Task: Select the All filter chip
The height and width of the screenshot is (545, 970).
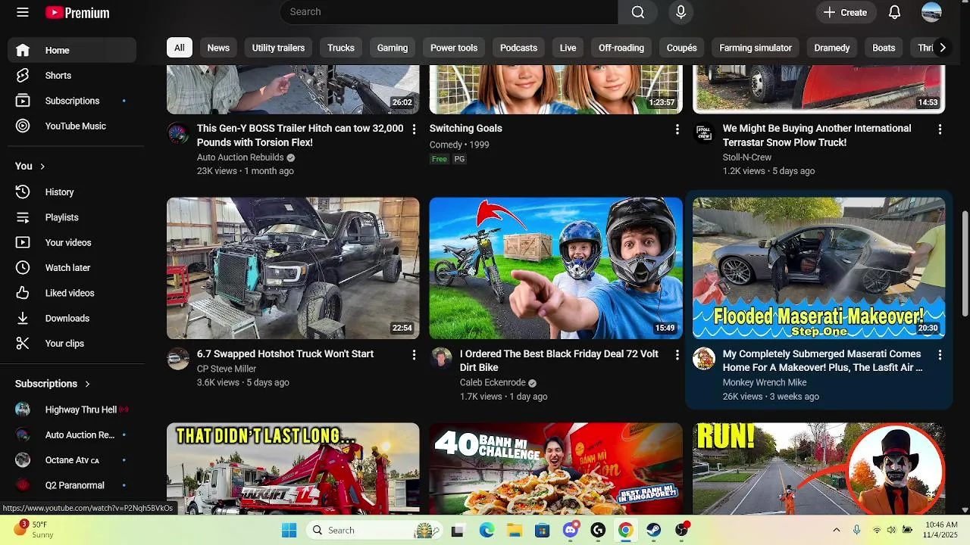Action: point(179,48)
